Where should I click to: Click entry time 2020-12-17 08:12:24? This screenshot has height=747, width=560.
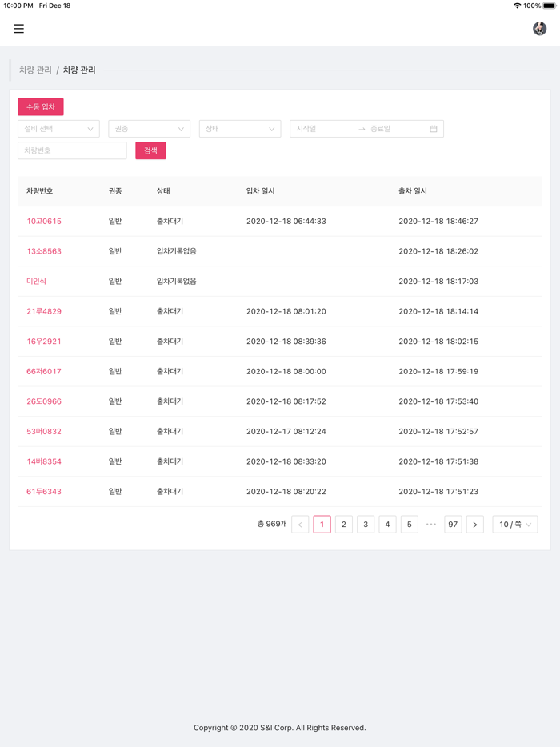point(286,431)
